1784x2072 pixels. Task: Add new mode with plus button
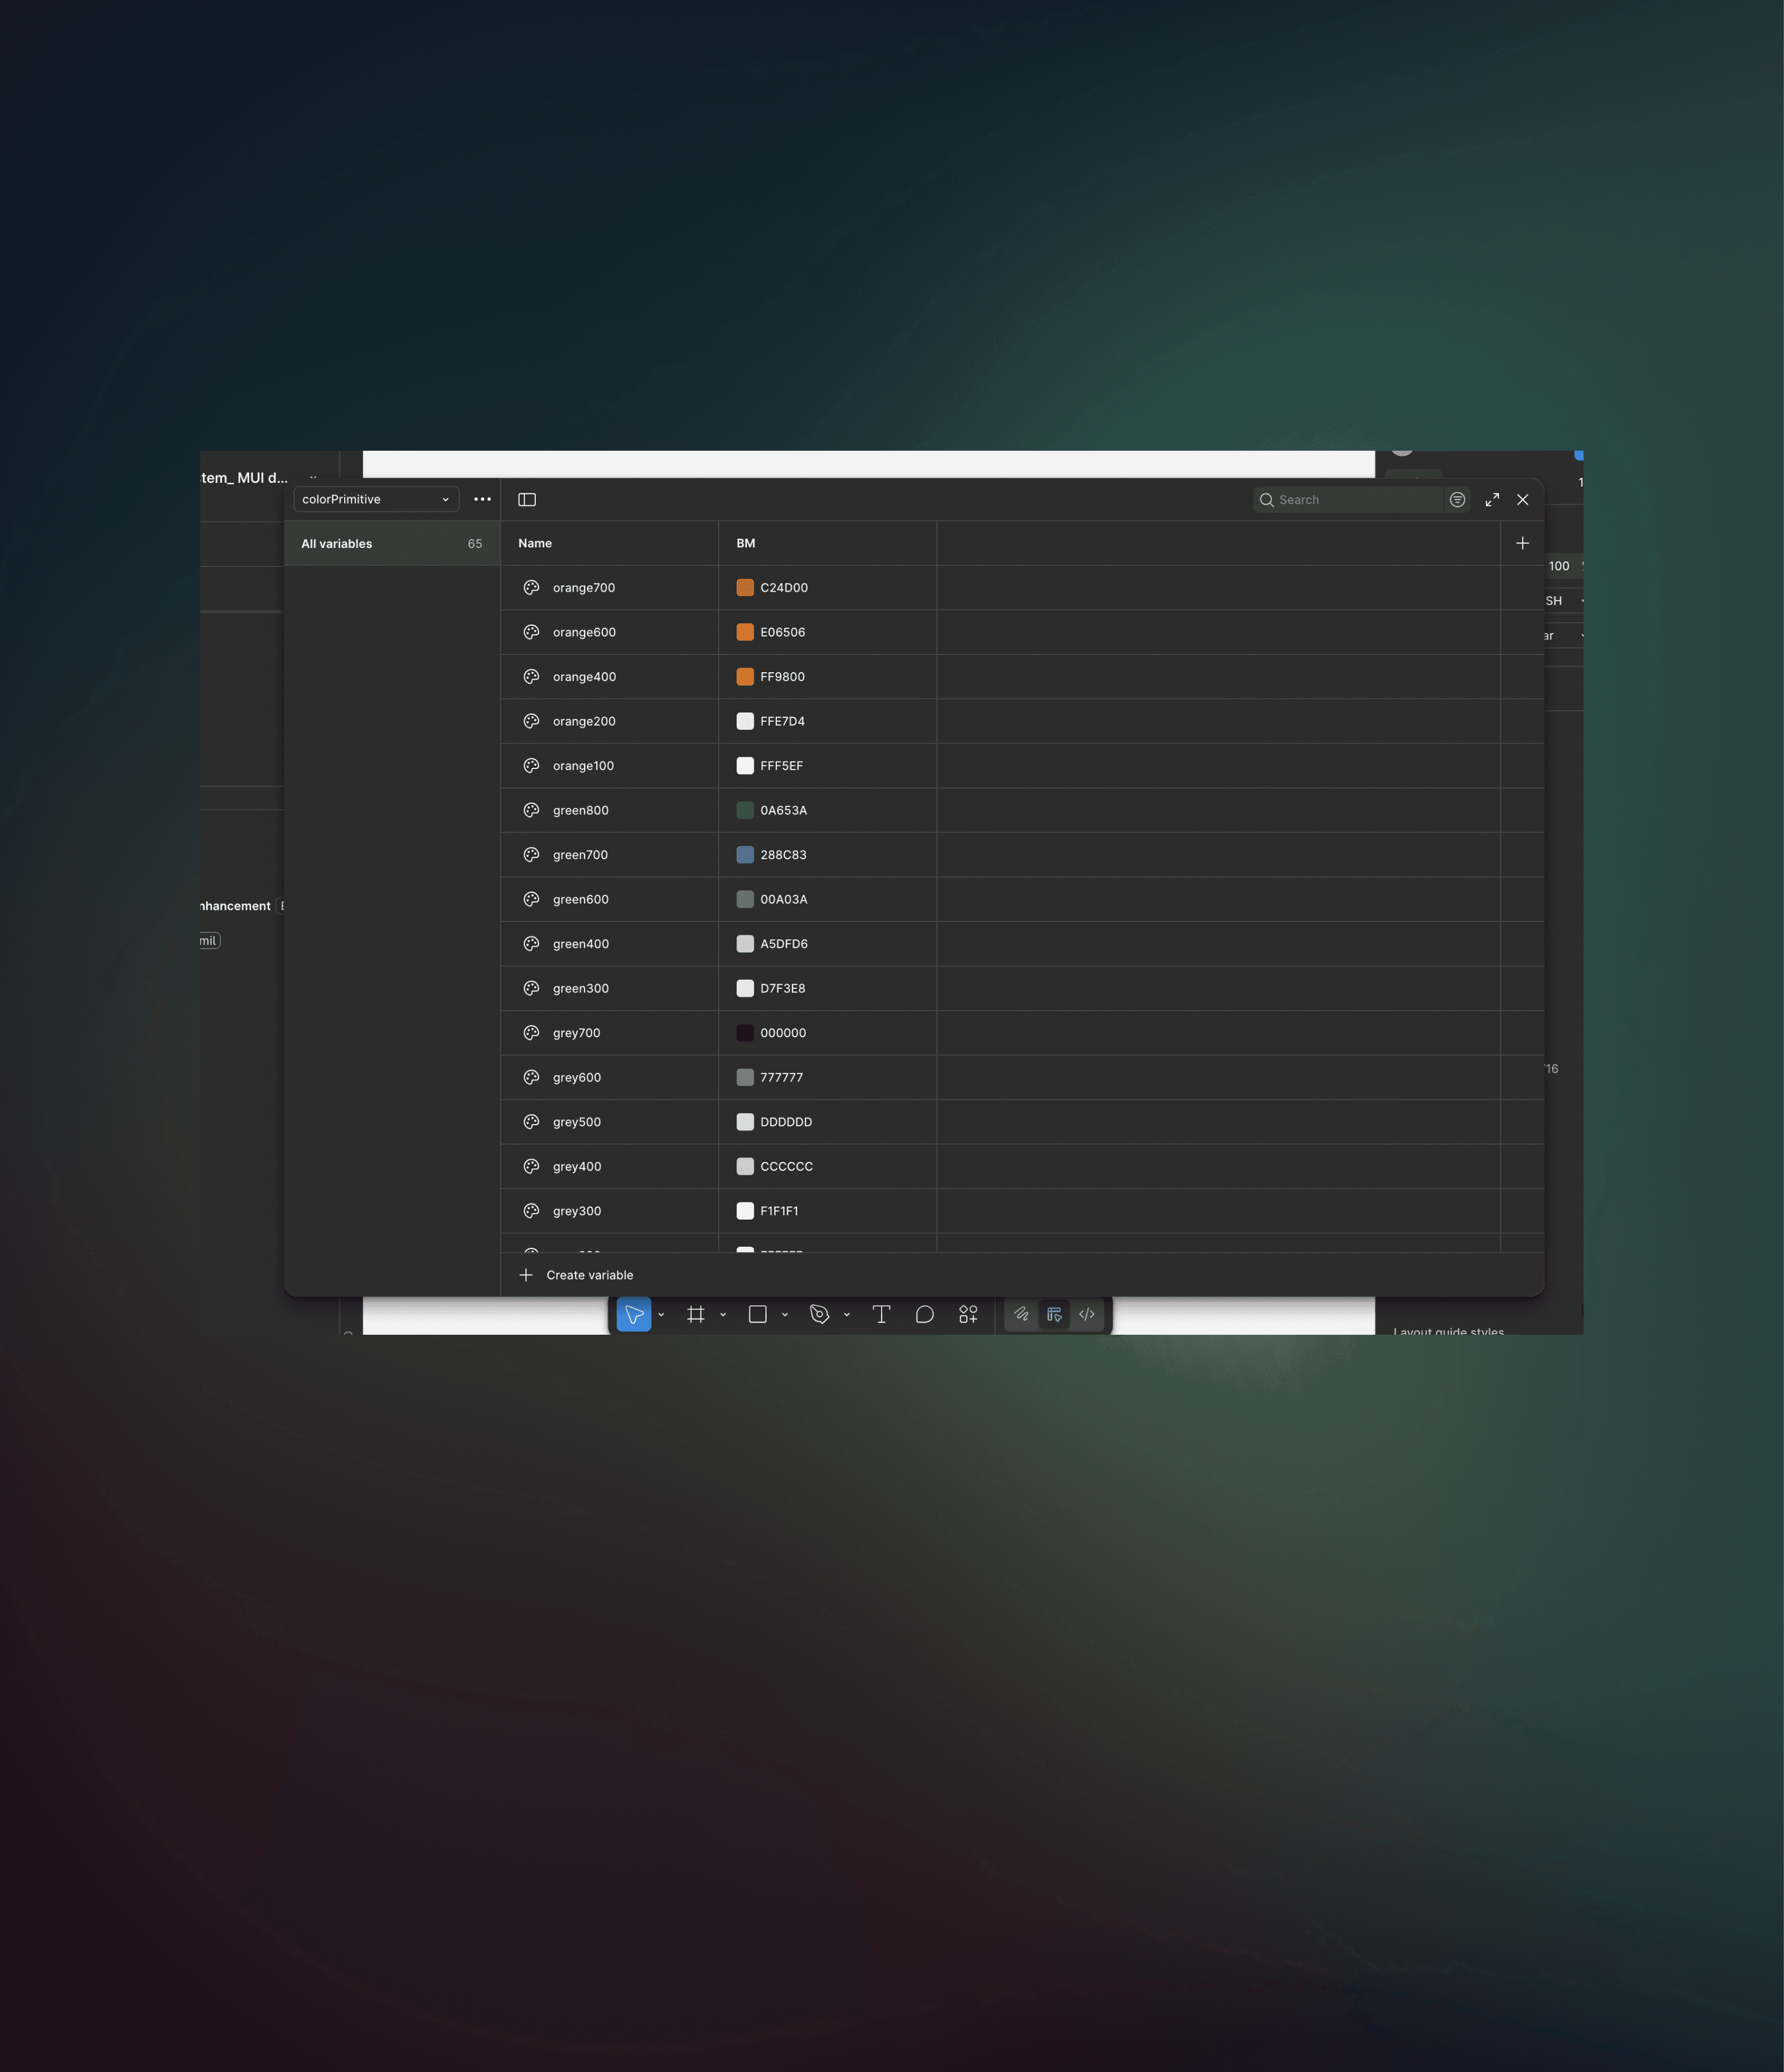coord(1522,543)
